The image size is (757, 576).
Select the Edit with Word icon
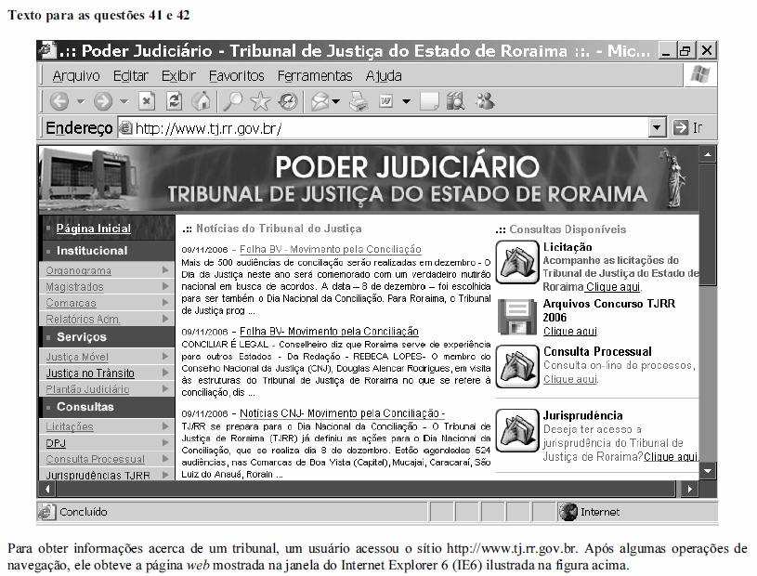pos(384,101)
